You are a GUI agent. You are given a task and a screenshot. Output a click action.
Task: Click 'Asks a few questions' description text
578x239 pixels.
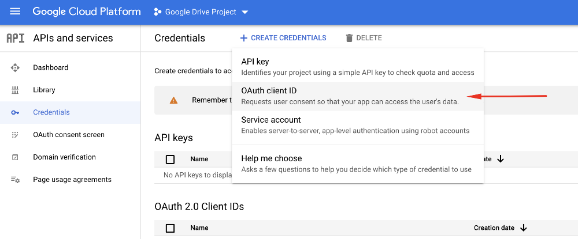pyautogui.click(x=356, y=169)
